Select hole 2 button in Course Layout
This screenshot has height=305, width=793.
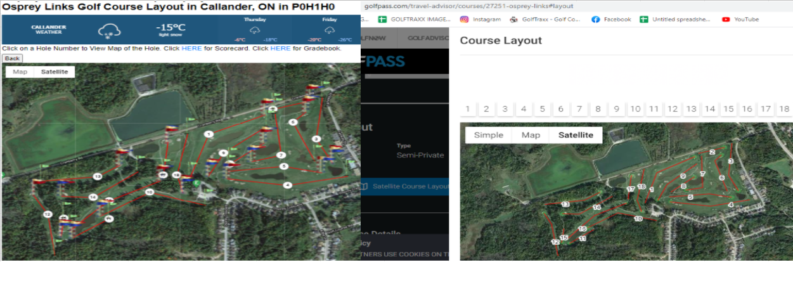486,109
